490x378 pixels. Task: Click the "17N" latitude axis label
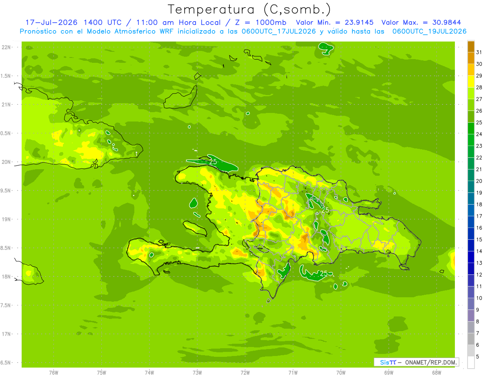(x=7, y=334)
